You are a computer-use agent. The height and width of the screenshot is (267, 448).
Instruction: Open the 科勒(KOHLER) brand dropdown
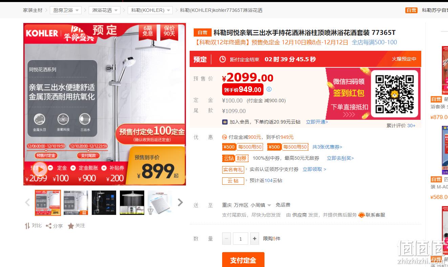tap(150, 10)
